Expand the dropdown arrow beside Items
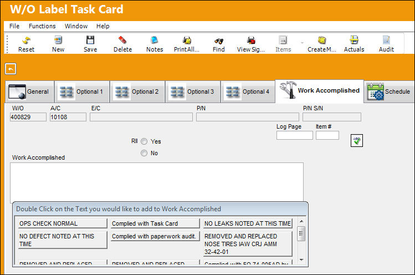The width and height of the screenshot is (415, 275). pos(302,43)
